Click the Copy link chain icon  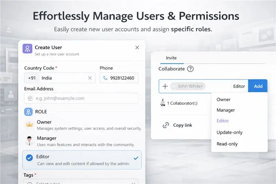pos(166,125)
